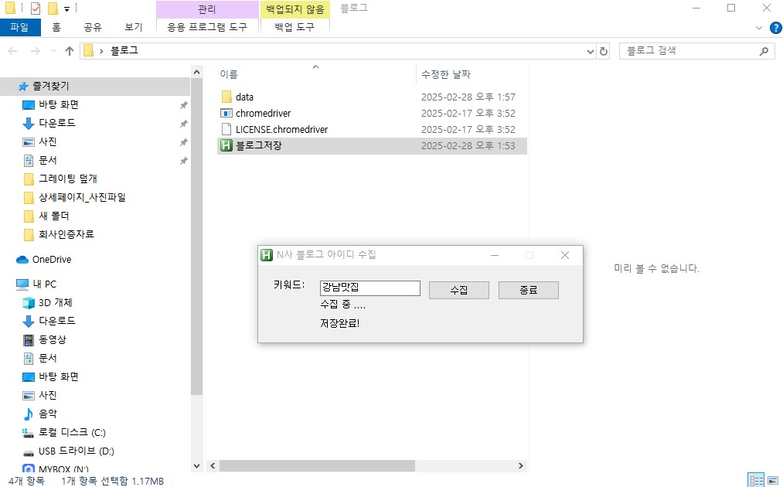Viewport: 783px width, 487px height.
Task: Switch to the 보기 ribbon tab
Action: pos(133,27)
